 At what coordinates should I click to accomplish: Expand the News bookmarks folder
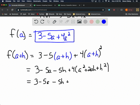(x=59, y=14)
